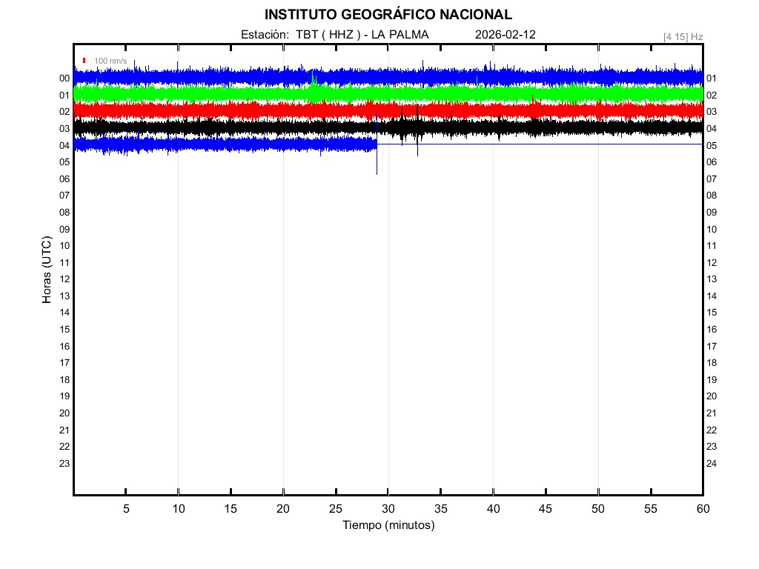
Task: Click the black seismic event near minute 33 on hour 03 trace
Action: point(417,130)
